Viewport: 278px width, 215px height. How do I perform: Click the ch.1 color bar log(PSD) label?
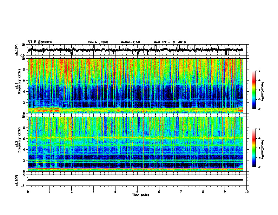[x=263, y=91]
